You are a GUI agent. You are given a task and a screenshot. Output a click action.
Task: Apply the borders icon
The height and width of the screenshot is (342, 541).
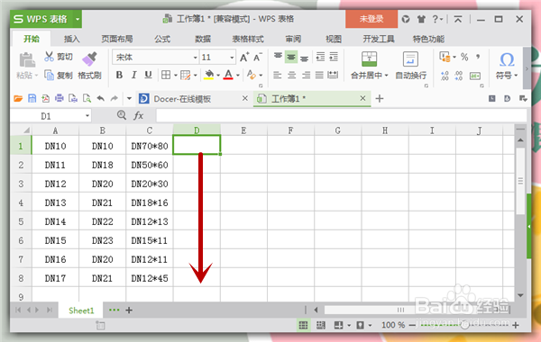tap(166, 75)
